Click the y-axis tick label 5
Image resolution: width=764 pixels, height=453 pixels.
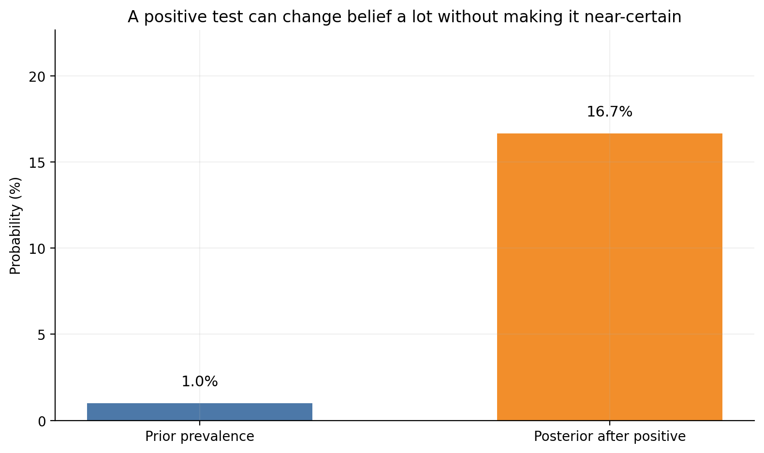tap(42, 335)
